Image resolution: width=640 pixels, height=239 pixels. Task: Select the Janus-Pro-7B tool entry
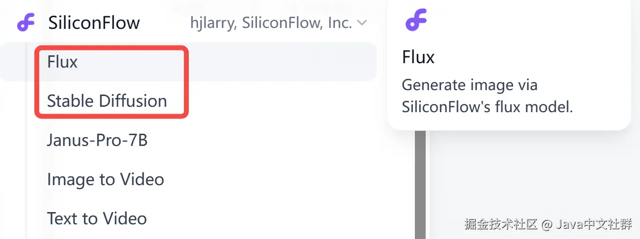click(x=97, y=140)
